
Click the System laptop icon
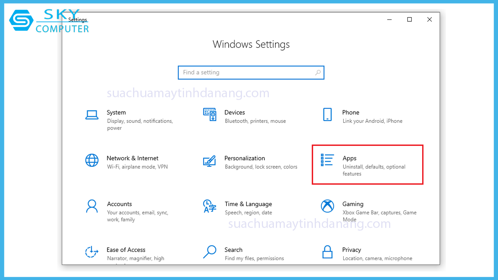click(x=92, y=115)
